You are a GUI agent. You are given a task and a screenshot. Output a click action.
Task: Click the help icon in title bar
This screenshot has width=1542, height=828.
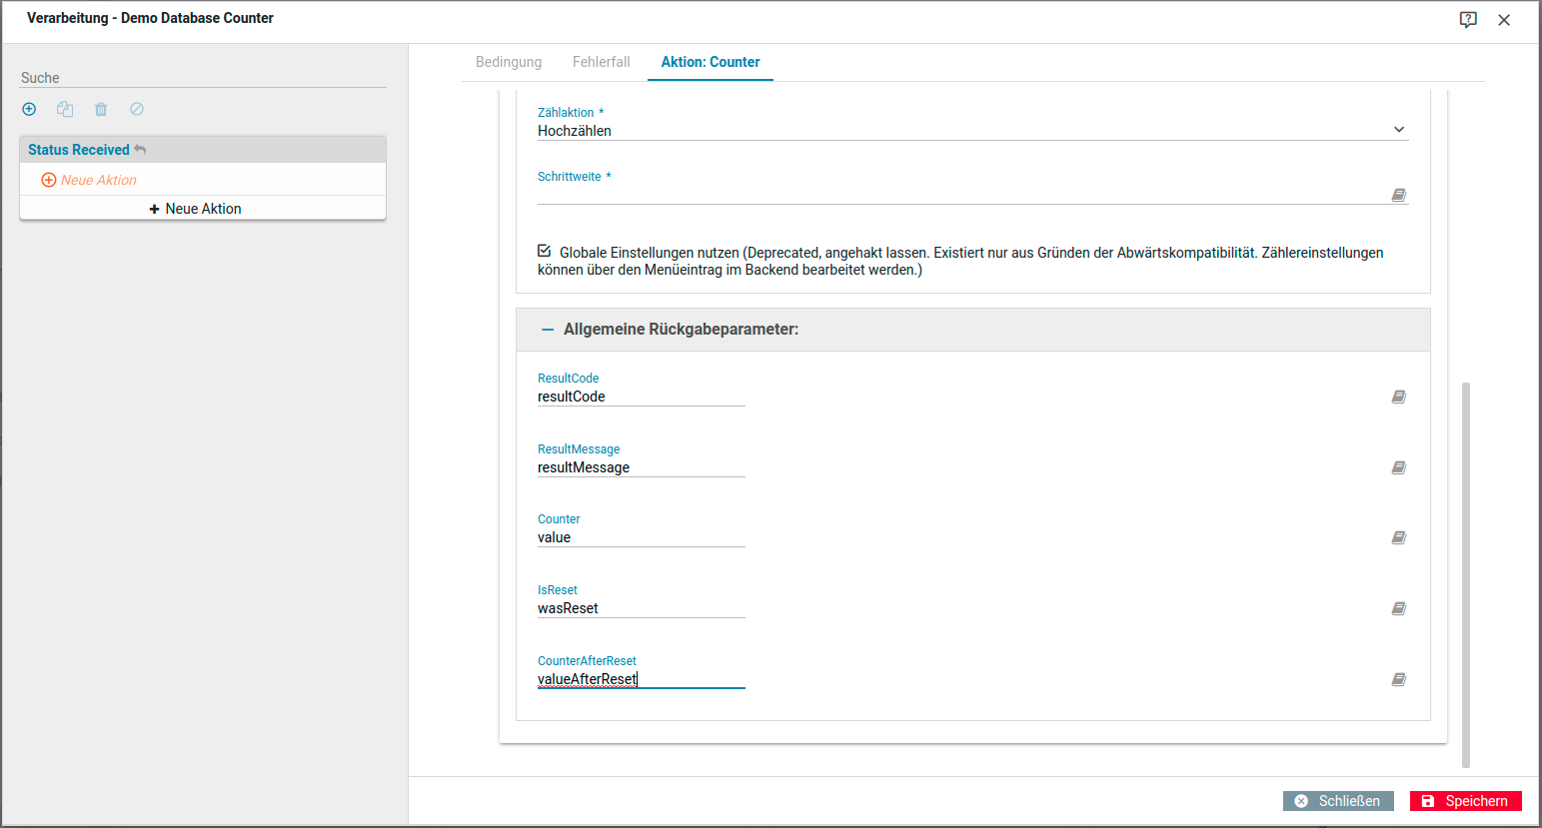coord(1468,20)
